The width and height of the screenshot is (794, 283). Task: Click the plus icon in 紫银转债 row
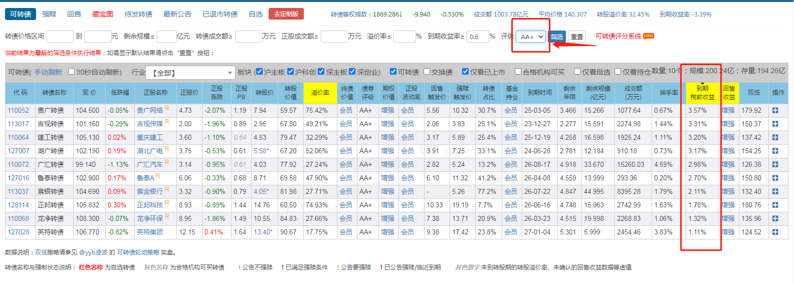pyautogui.click(x=775, y=191)
